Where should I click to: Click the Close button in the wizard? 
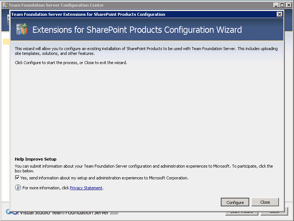pos(265,202)
